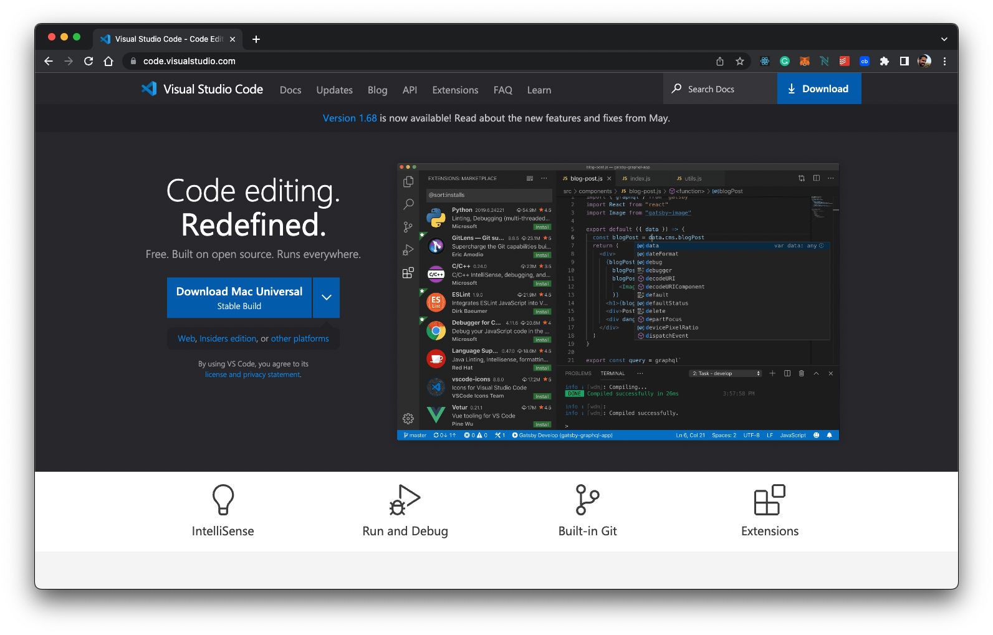
Task: Click the browser forward arrow
Action: pos(69,61)
